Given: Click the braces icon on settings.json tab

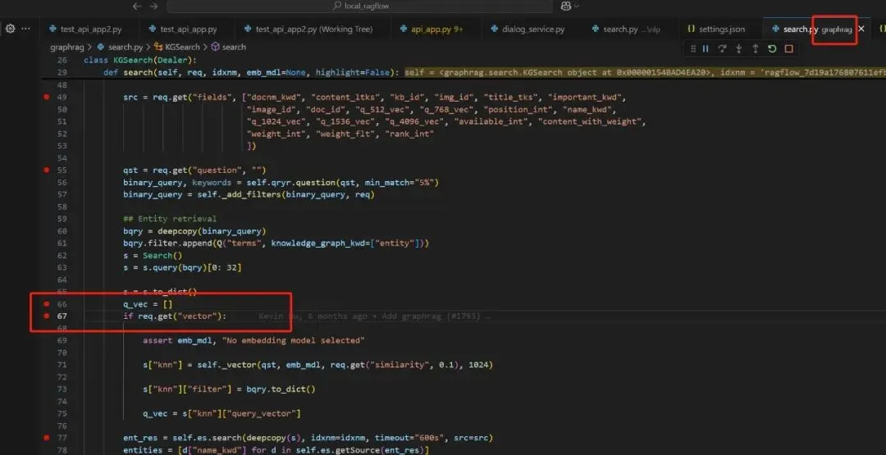Looking at the screenshot, I should [691, 29].
